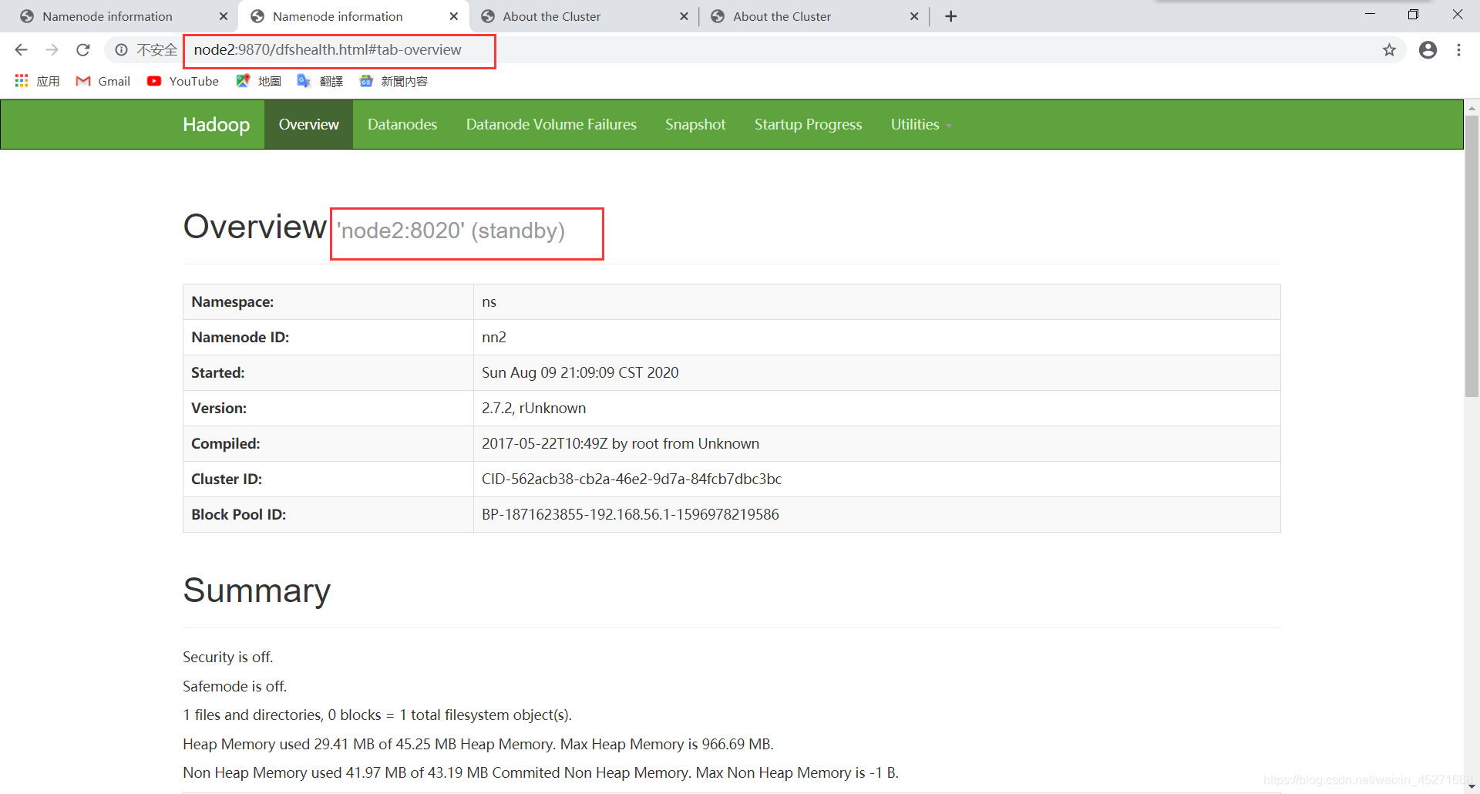Click the Summary heading

click(257, 590)
